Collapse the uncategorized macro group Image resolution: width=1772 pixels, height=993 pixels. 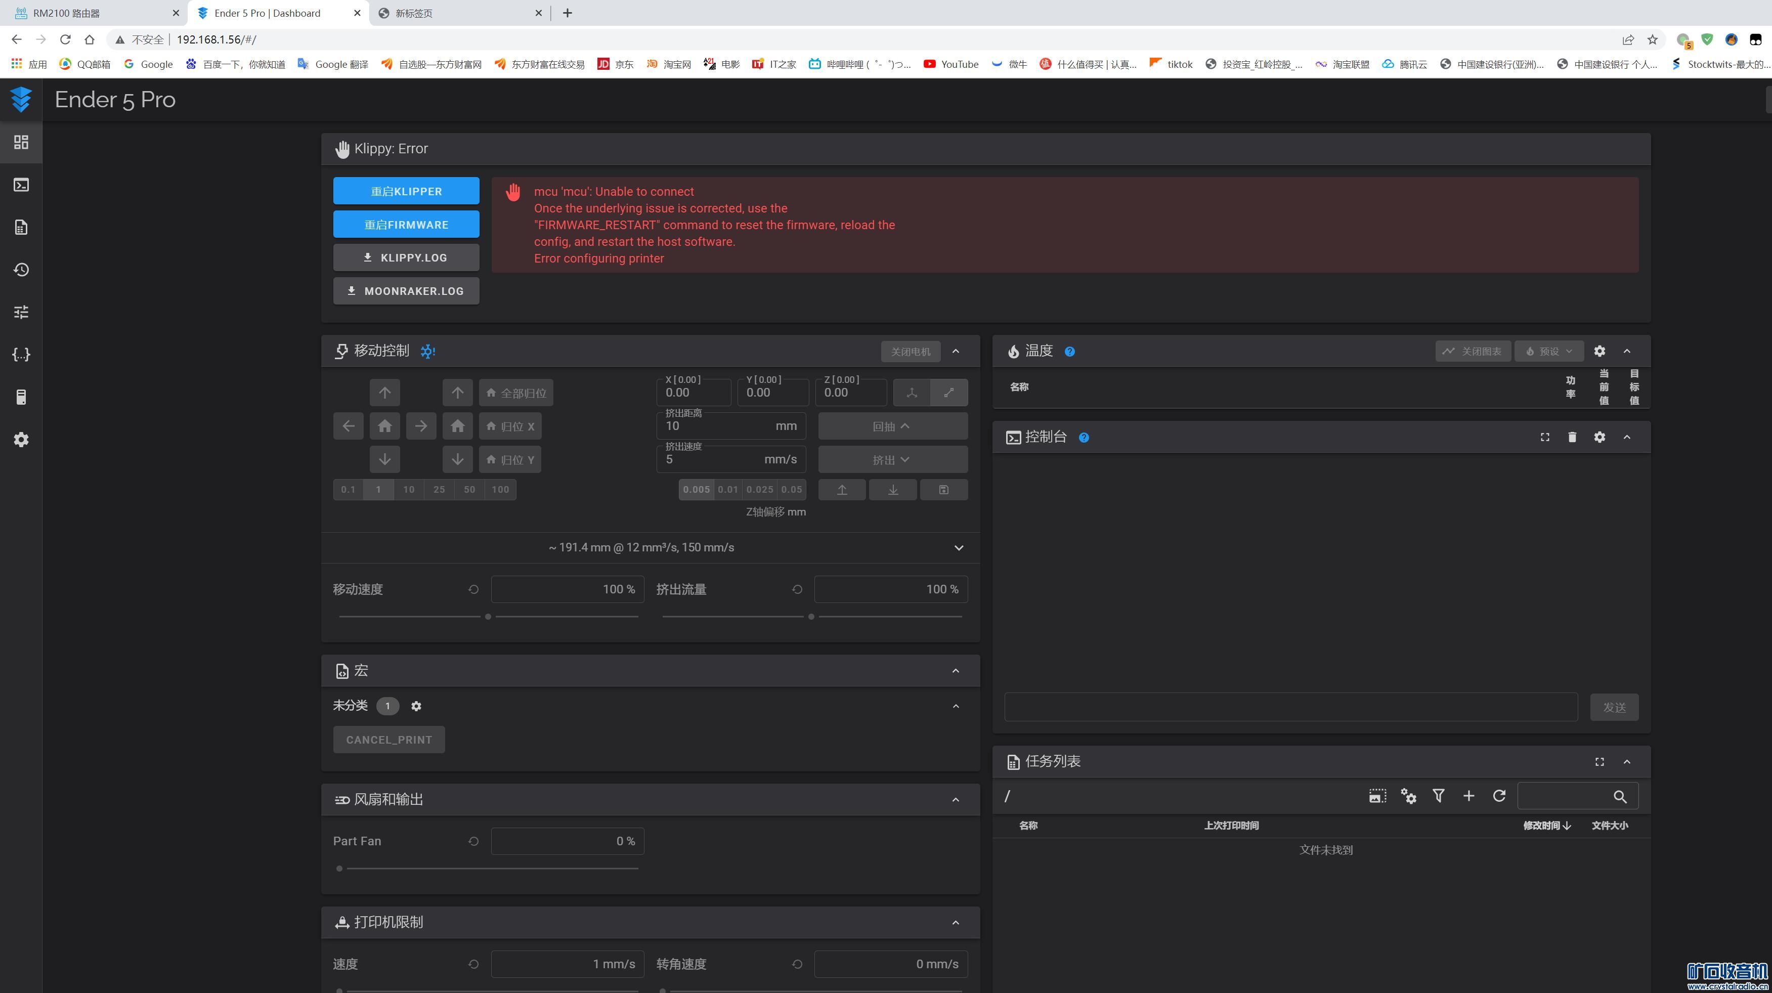click(956, 706)
